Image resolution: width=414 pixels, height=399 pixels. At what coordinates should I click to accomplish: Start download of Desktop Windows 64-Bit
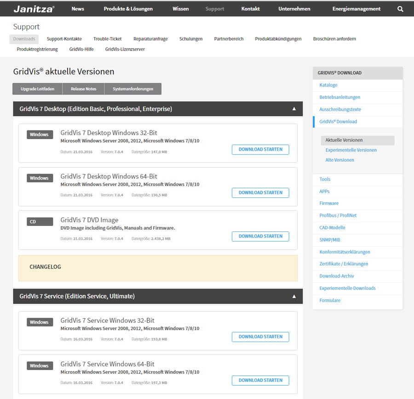[x=260, y=193]
